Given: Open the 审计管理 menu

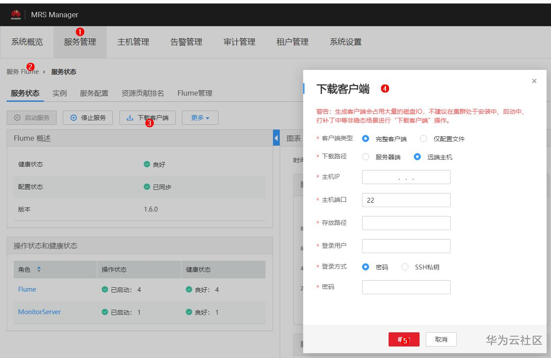Looking at the screenshot, I should (x=239, y=42).
